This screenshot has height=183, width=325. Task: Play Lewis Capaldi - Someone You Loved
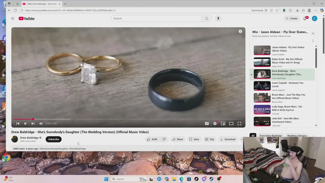pos(282,86)
